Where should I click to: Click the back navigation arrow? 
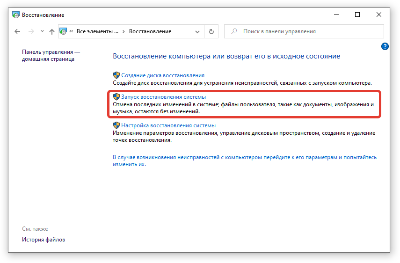[17, 31]
